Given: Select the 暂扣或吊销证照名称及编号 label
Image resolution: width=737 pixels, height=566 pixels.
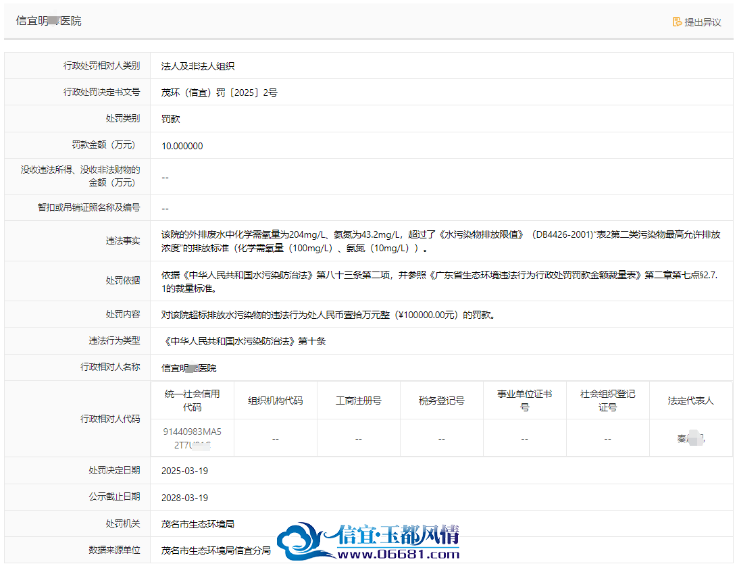Looking at the screenshot, I should tap(89, 207).
